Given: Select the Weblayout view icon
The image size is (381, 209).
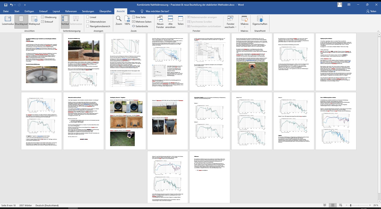Looking at the screenshot, I should pos(34,21).
